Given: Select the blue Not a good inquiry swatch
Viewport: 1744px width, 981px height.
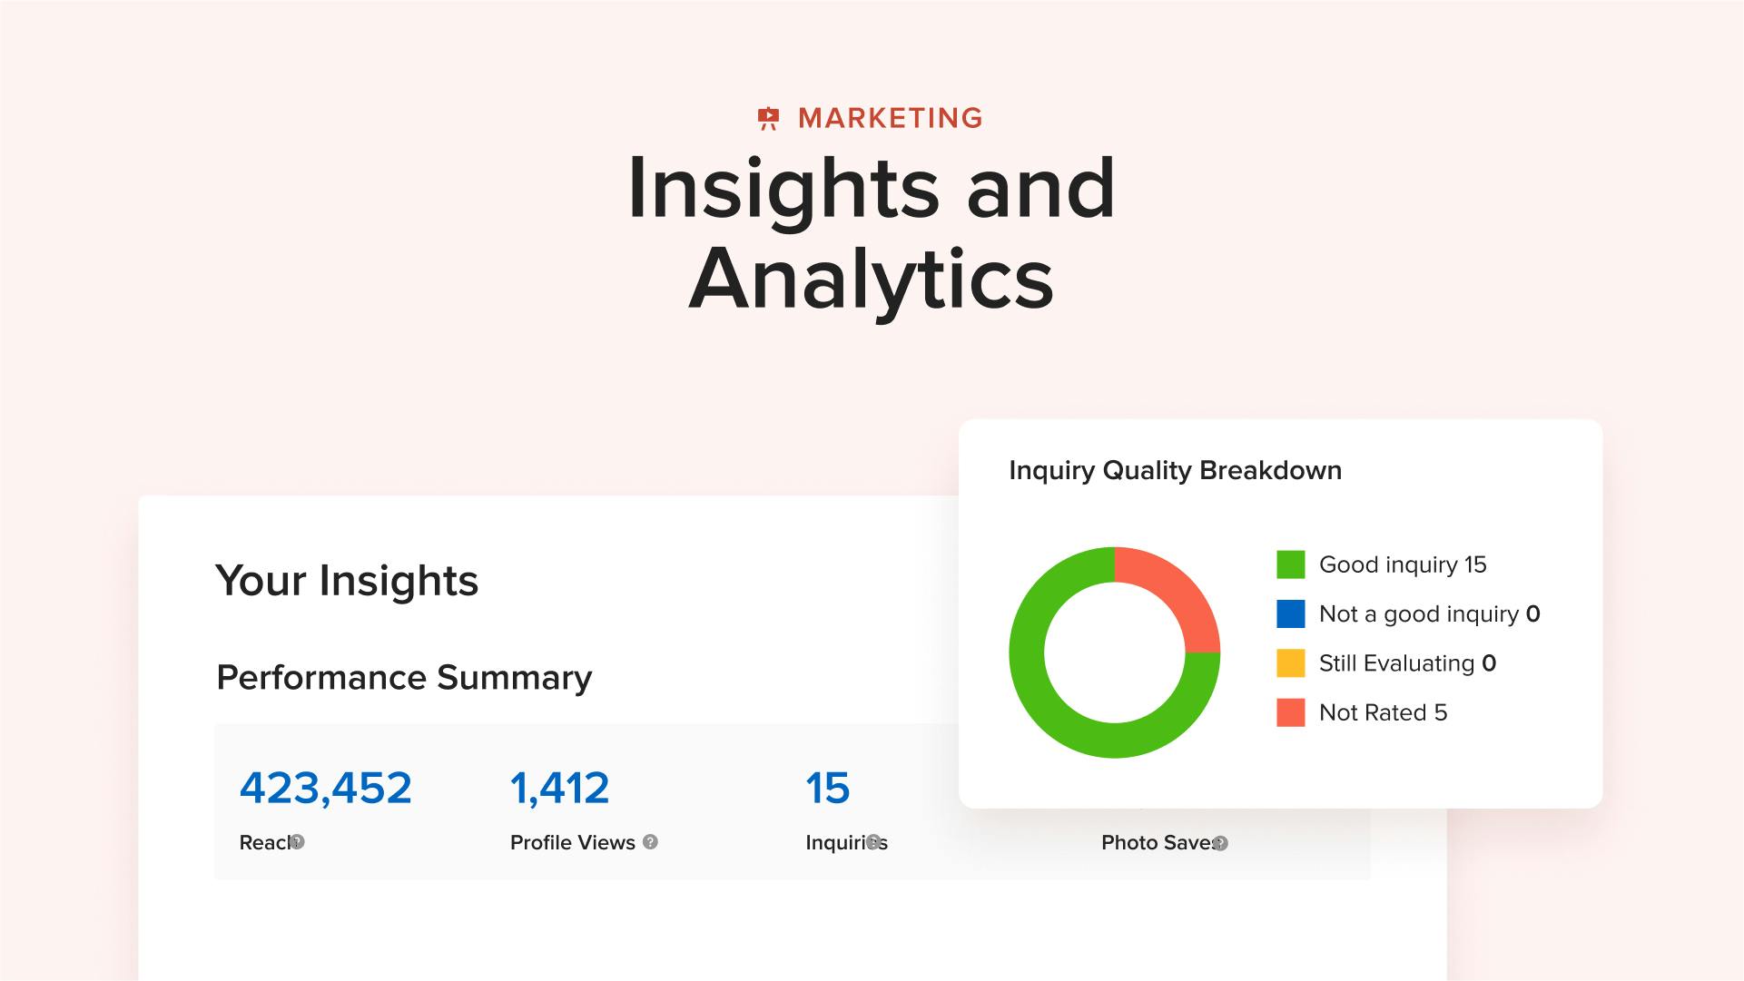Looking at the screenshot, I should [x=1291, y=614].
